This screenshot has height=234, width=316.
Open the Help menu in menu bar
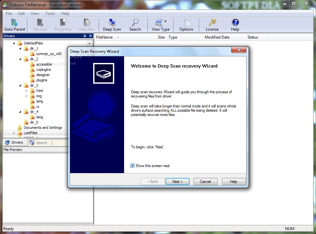(65, 13)
